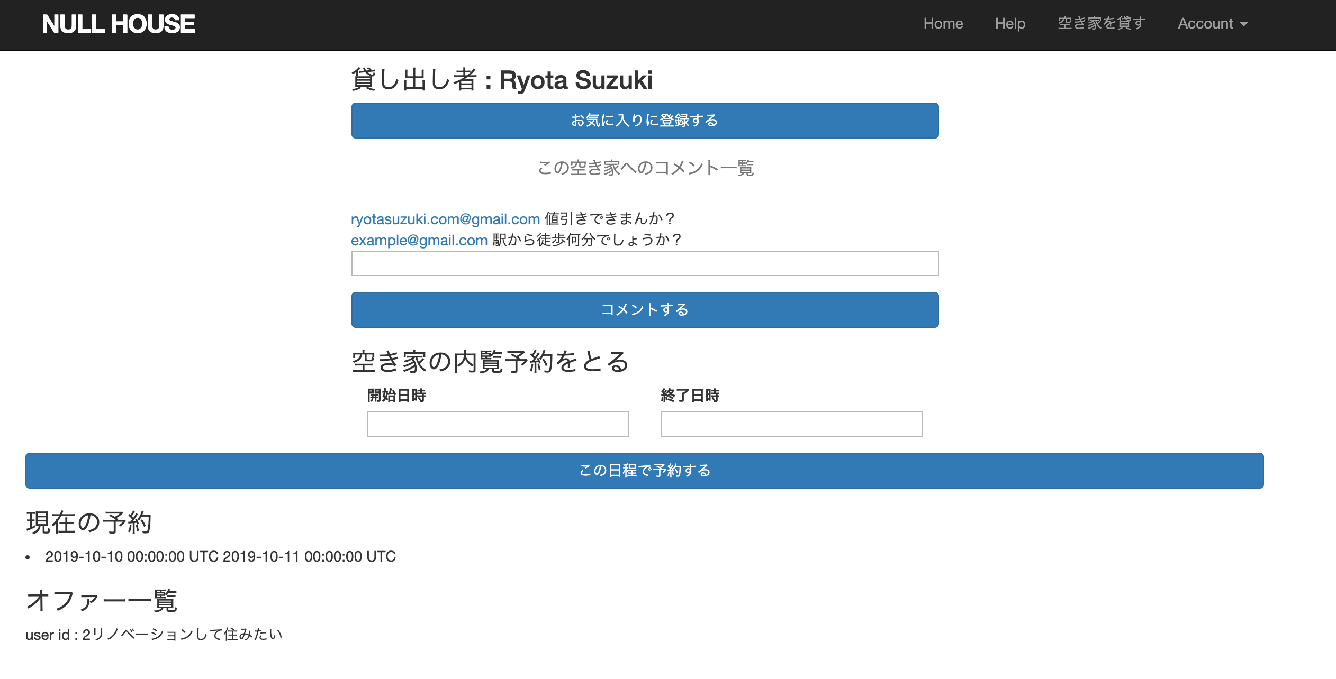
Task: Focus the 開始日時 start datetime field
Action: pyautogui.click(x=497, y=424)
